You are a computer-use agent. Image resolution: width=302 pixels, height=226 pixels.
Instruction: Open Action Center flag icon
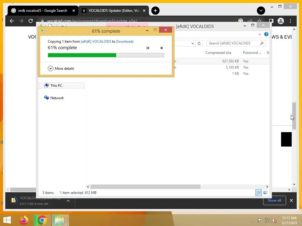(260, 220)
